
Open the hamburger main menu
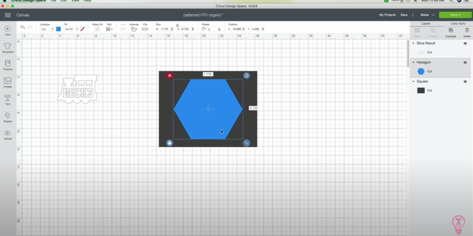pyautogui.click(x=7, y=15)
